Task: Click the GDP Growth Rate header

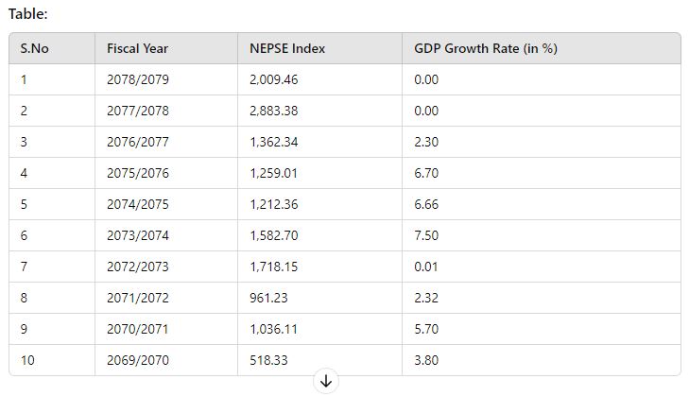Action: coord(485,48)
